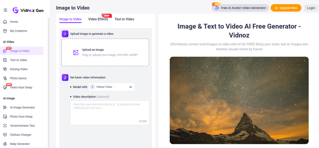The height and width of the screenshot is (148, 319).
Task: Switch to the Video Effects tab
Action: pyautogui.click(x=98, y=19)
